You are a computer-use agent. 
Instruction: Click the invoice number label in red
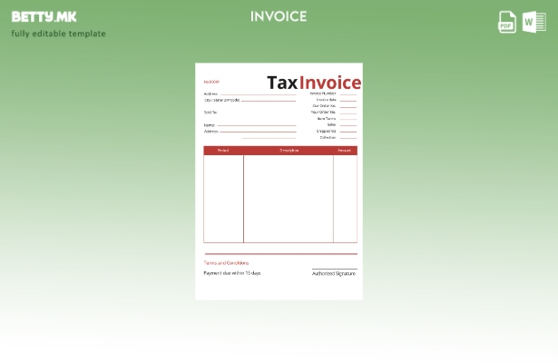coord(211,82)
